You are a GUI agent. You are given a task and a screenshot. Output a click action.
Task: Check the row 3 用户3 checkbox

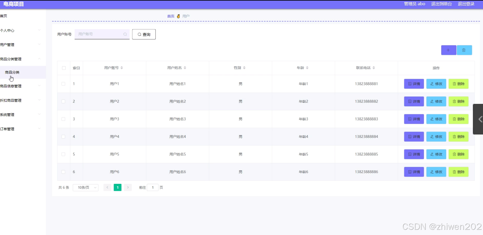pos(63,119)
